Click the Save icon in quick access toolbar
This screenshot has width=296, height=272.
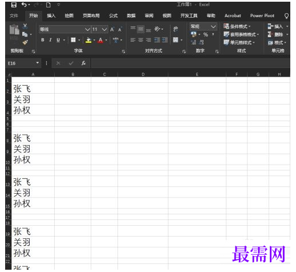point(14,5)
